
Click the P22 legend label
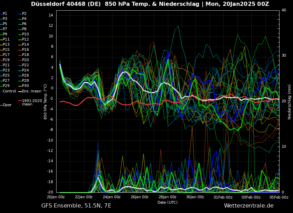click(25, 65)
